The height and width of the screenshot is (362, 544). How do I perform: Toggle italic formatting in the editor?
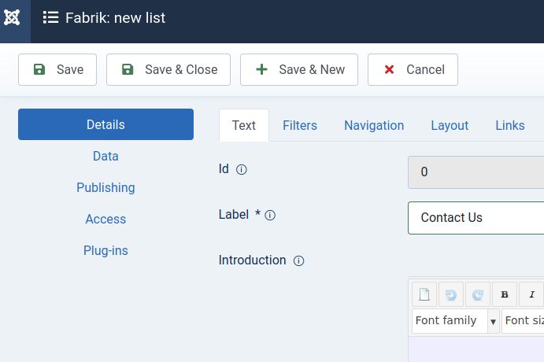point(531,294)
